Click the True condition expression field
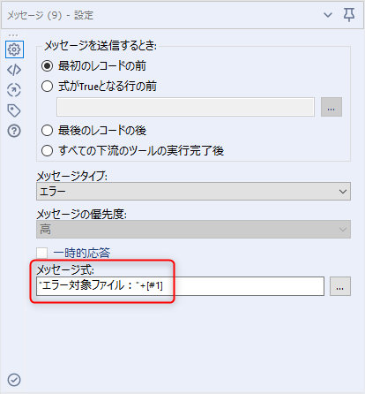Viewport: 365px width, 394px height. pyautogui.click(x=185, y=107)
